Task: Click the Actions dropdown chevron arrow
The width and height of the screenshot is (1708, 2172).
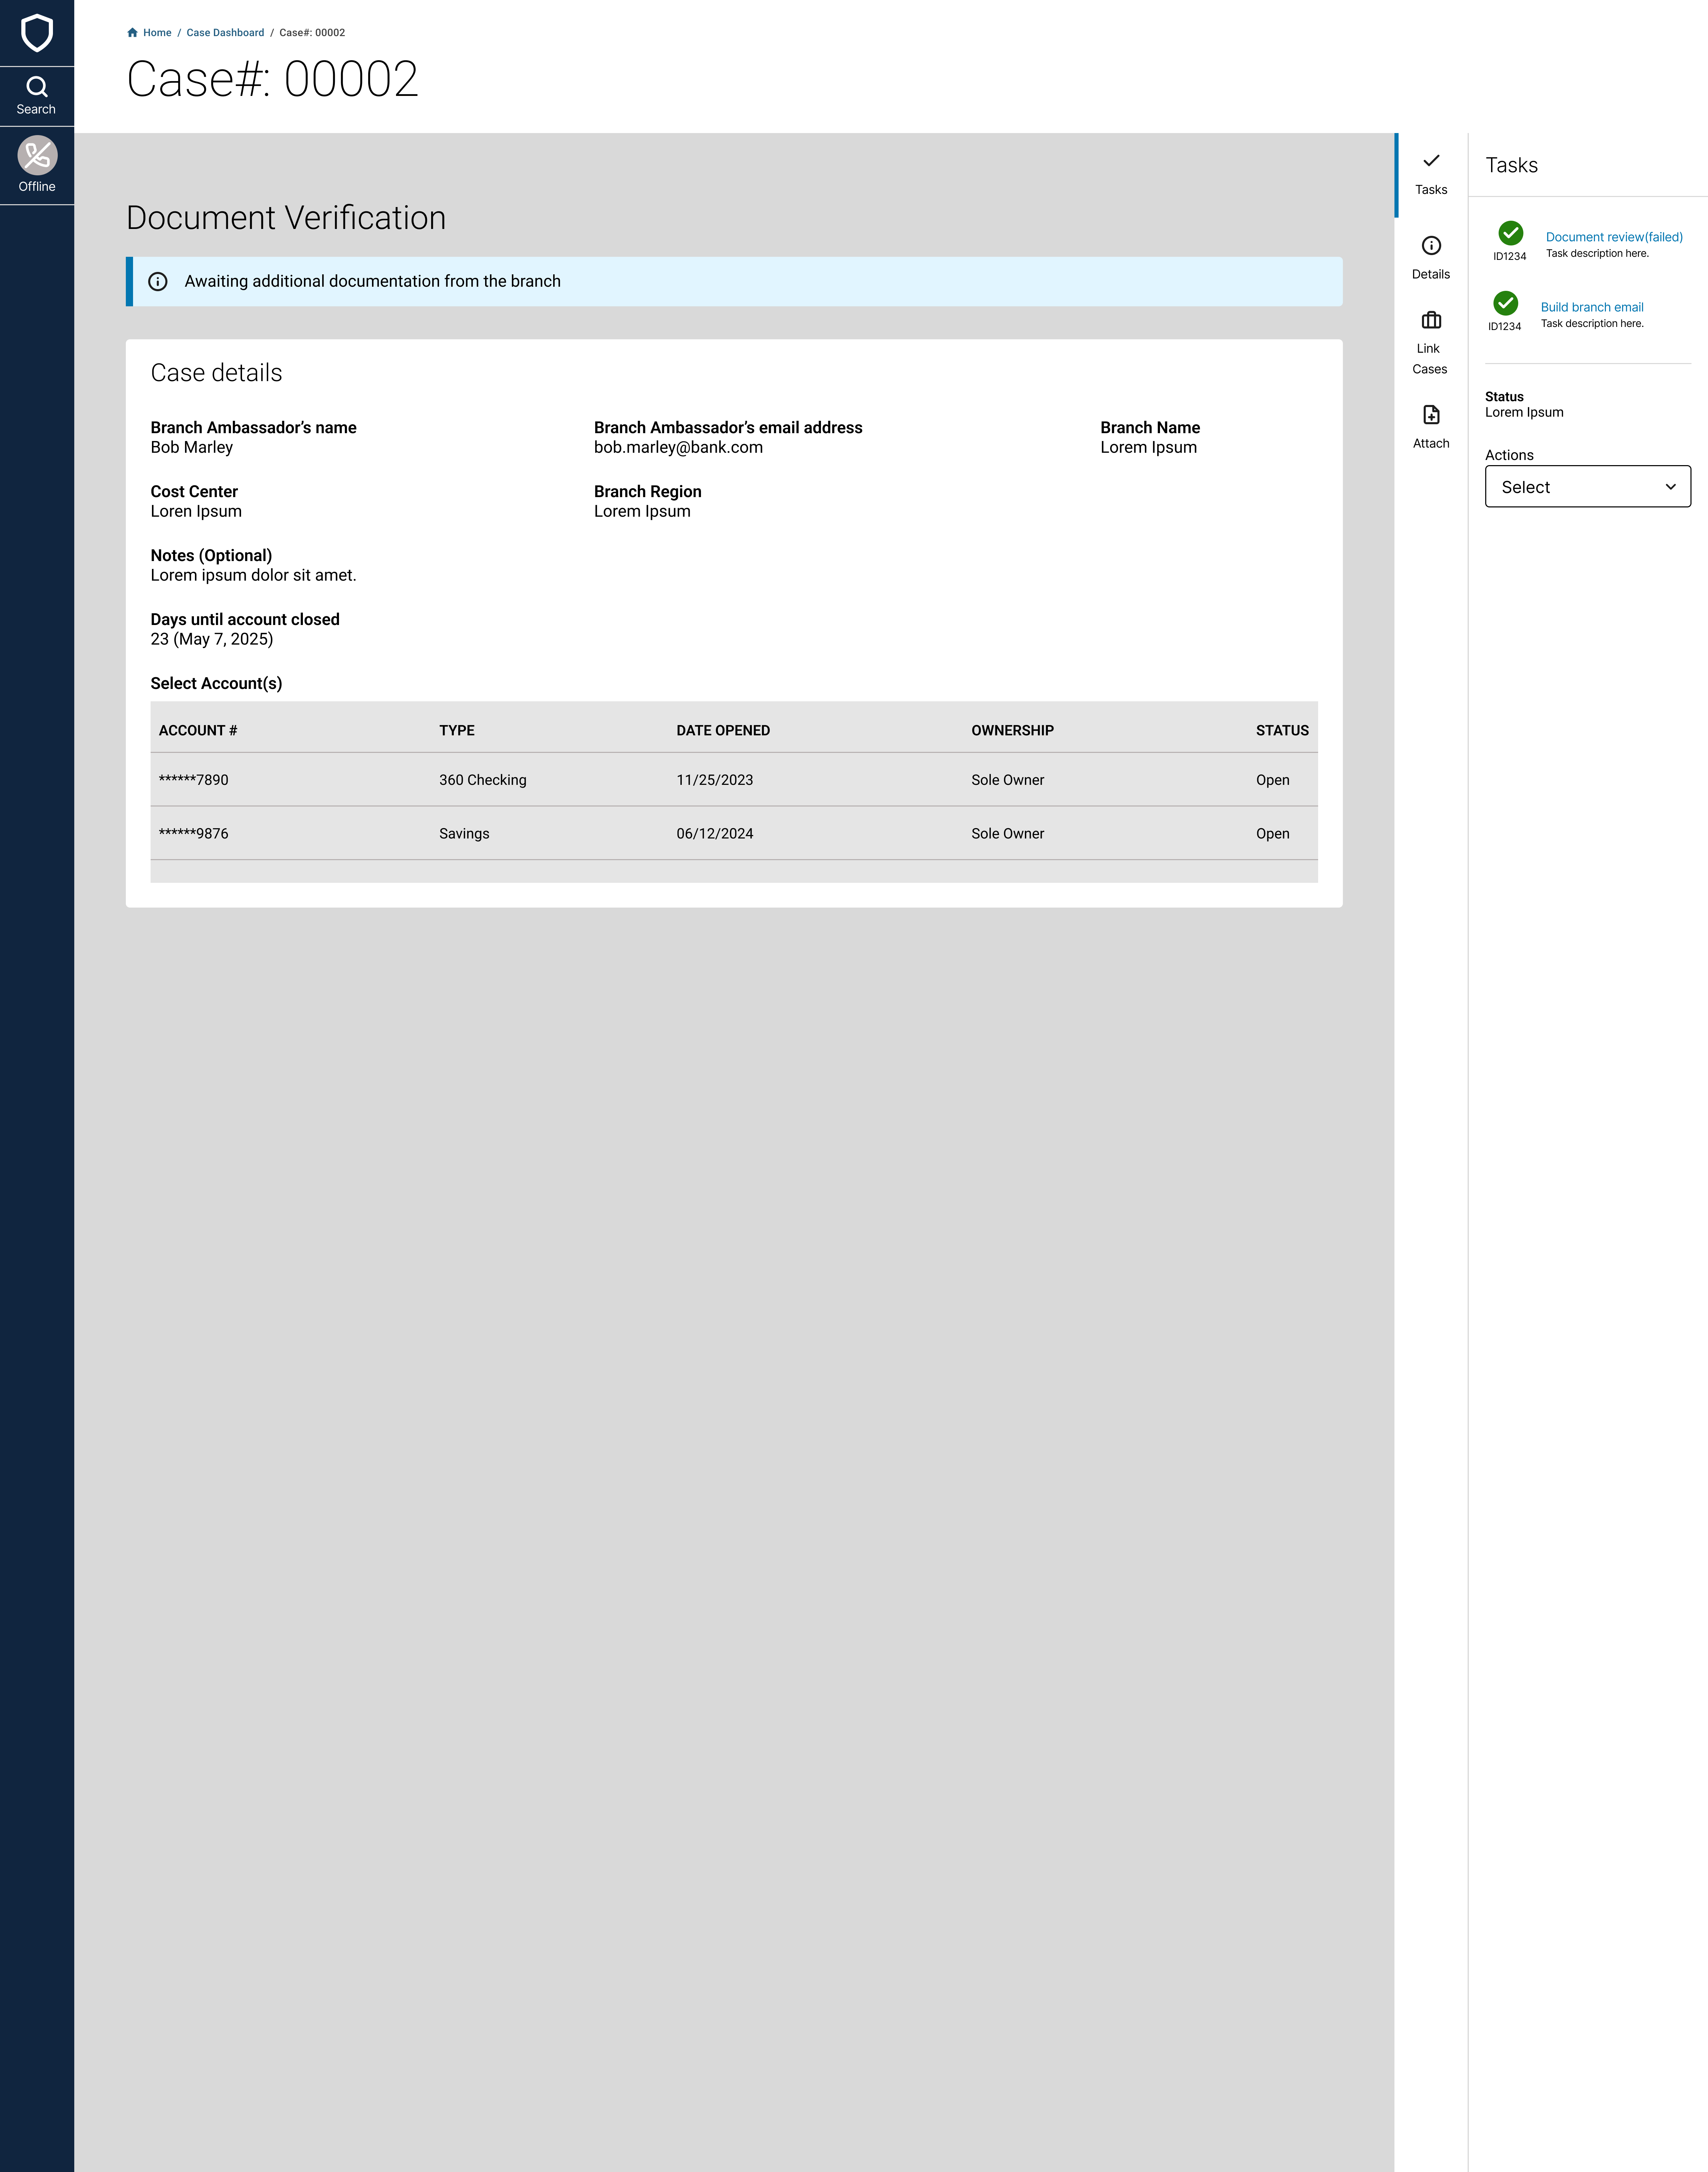Action: (x=1670, y=487)
